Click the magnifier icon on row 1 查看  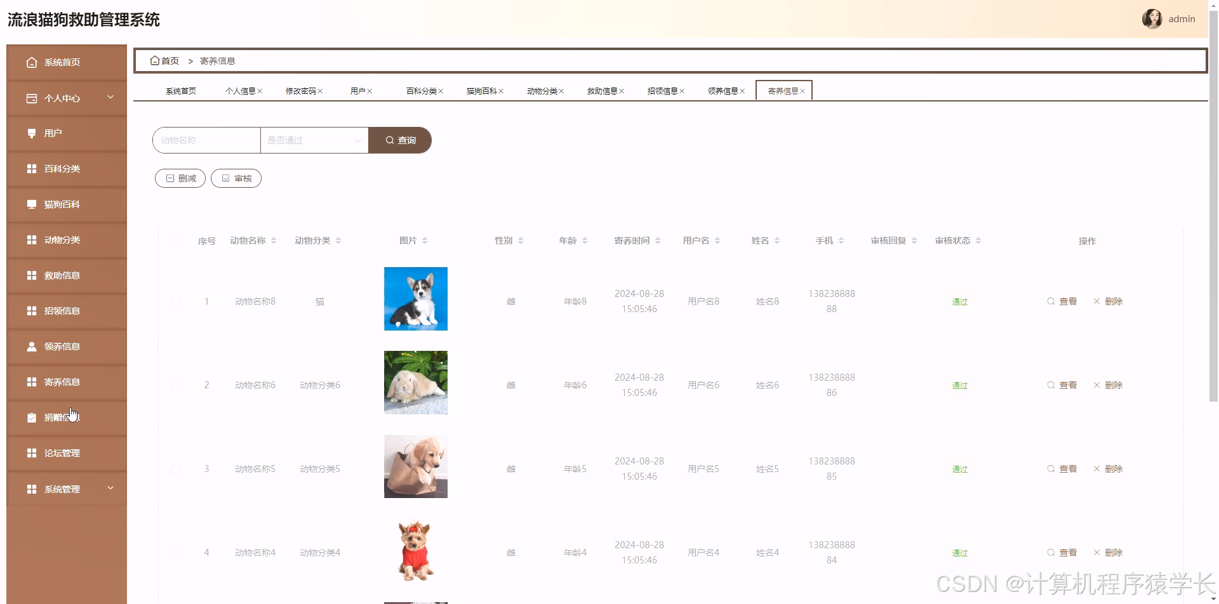point(1051,301)
